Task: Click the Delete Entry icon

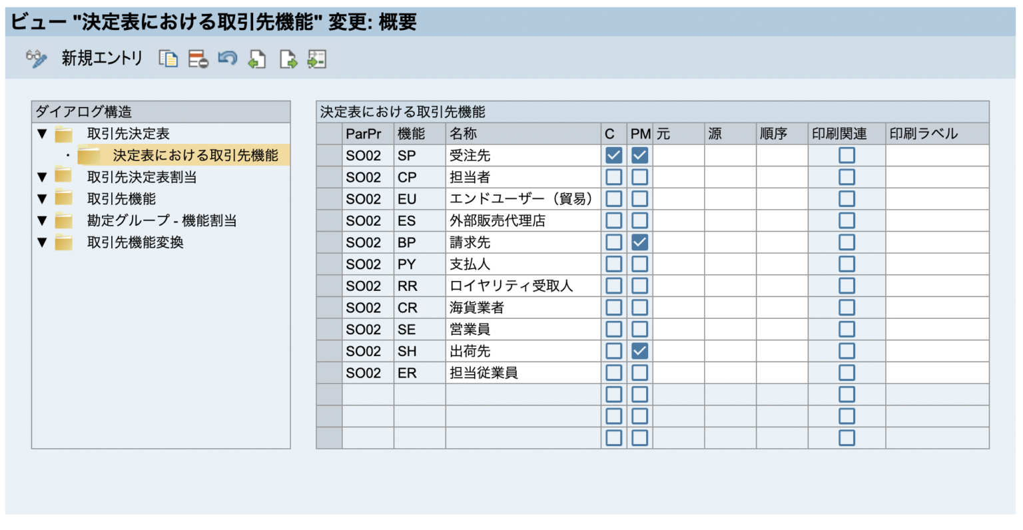Action: [x=197, y=59]
